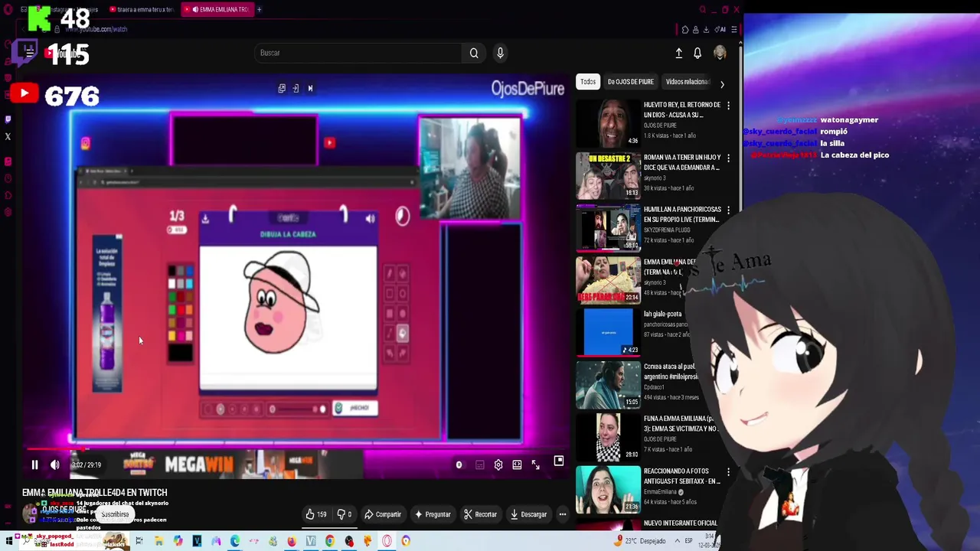Image resolution: width=980 pixels, height=551 pixels.
Task: Expand more filter chips with right arrow
Action: [722, 84]
